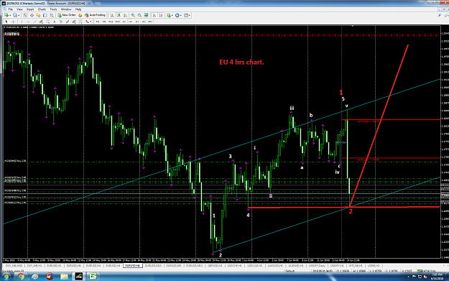Select the text label tool

(61, 22)
